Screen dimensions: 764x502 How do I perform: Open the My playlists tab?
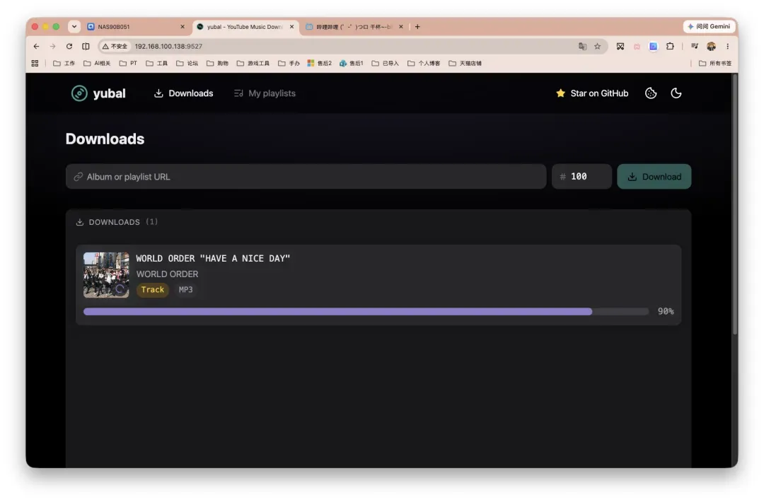pyautogui.click(x=265, y=93)
